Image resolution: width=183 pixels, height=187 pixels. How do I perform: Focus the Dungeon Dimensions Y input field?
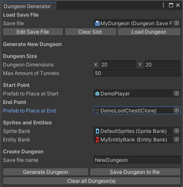162,65
